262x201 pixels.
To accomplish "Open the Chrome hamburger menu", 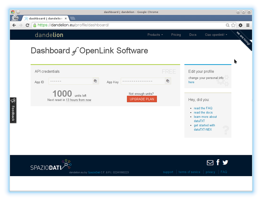I will tap(248, 25).
